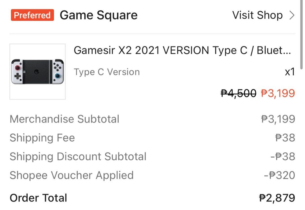
Task: Select the Shopee Voucher Applied label
Action: 71,175
